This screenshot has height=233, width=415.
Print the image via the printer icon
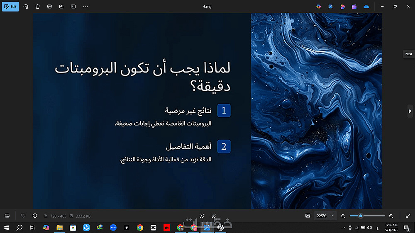click(x=49, y=7)
